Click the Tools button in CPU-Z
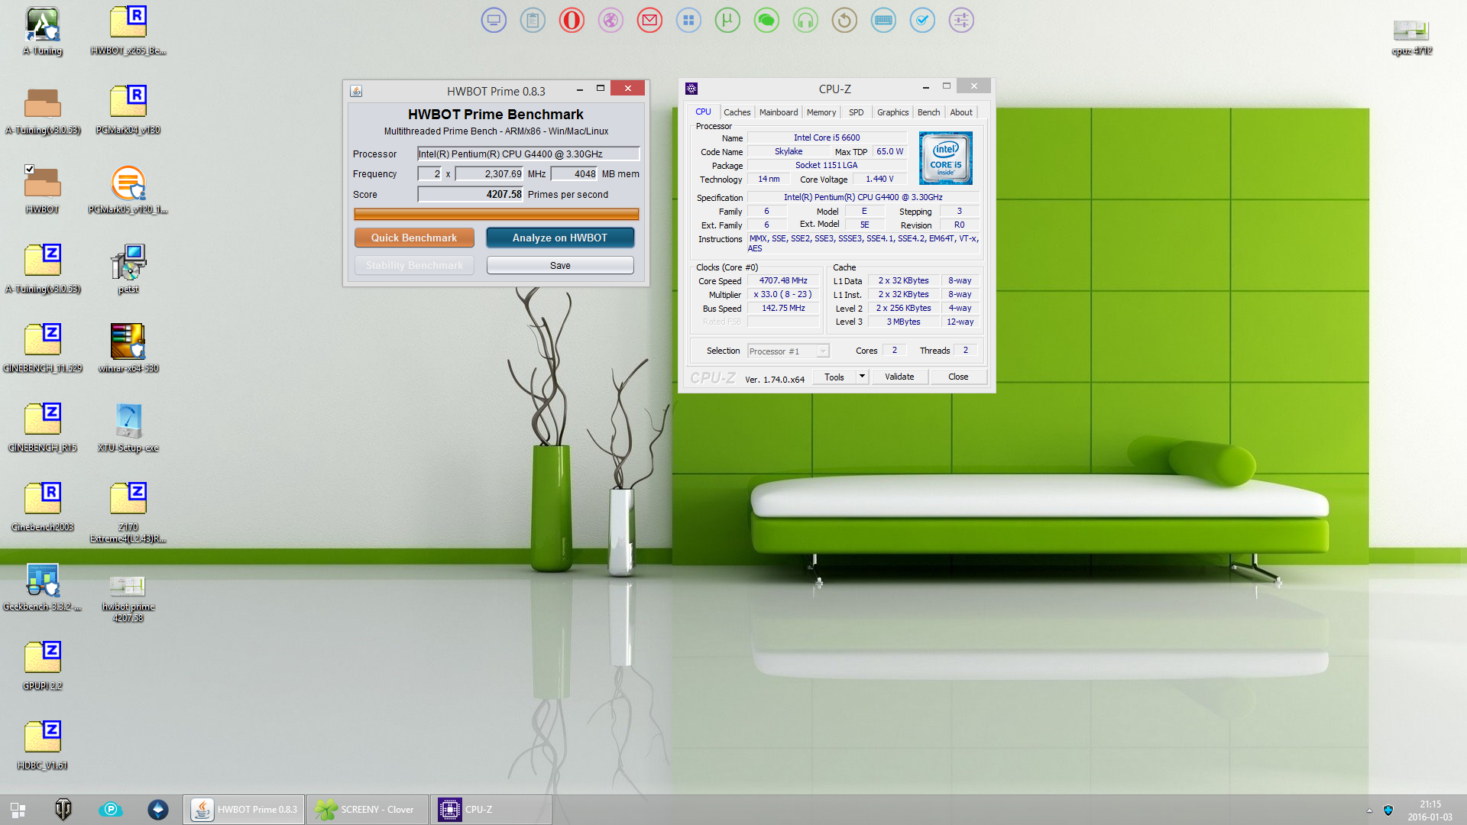Image resolution: width=1467 pixels, height=825 pixels. pyautogui.click(x=834, y=377)
